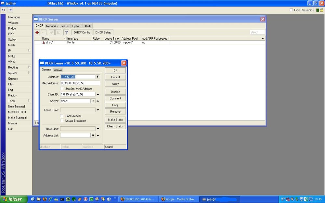The height and width of the screenshot is (203, 325).
Task: Switch to Google - Mozilla Firefox taskbar window
Action: 179,199
